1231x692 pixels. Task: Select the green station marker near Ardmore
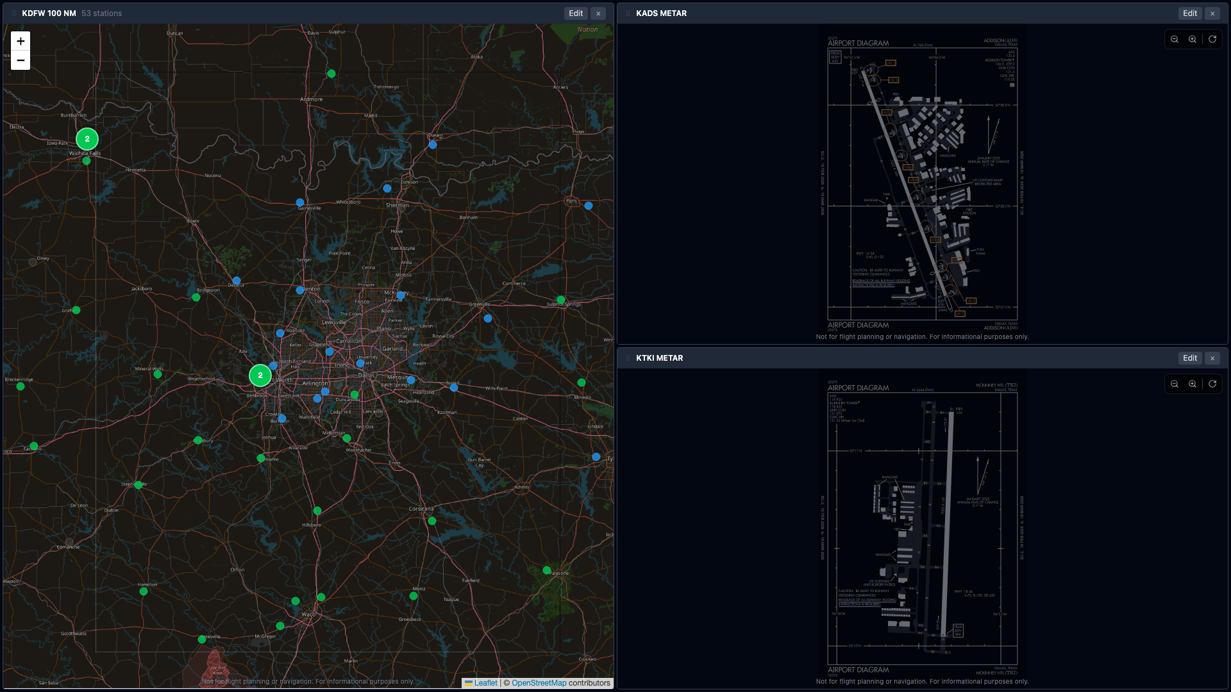pyautogui.click(x=331, y=74)
